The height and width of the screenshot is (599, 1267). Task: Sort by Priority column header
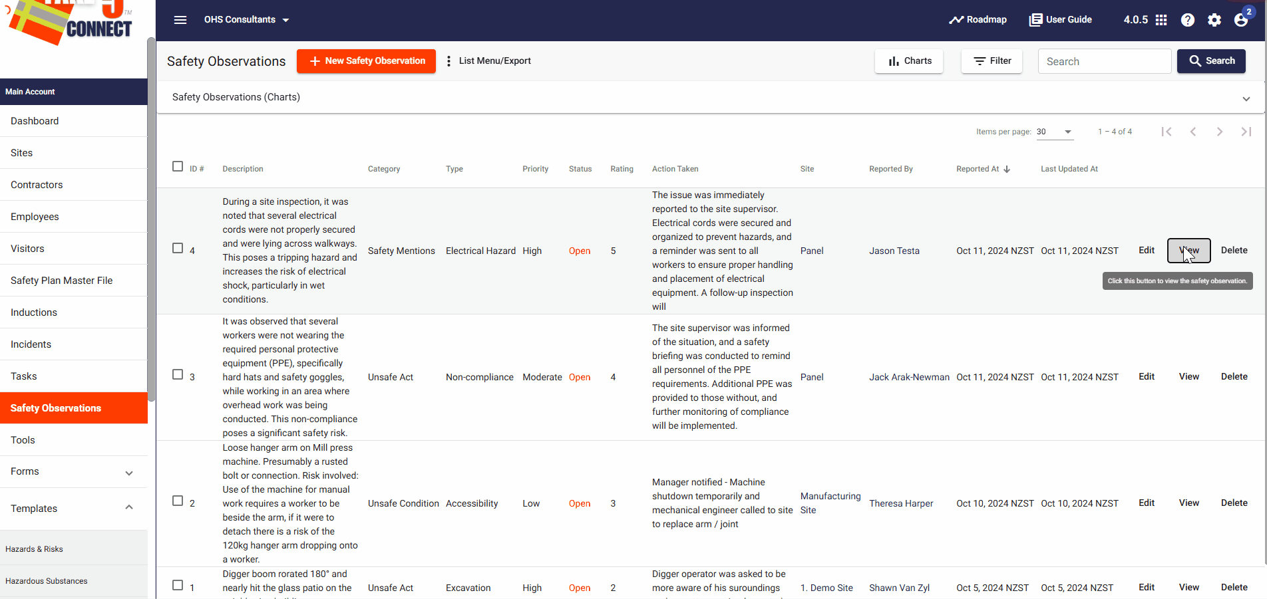point(536,170)
